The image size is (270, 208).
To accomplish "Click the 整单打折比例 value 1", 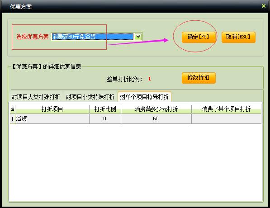I will click(149, 79).
